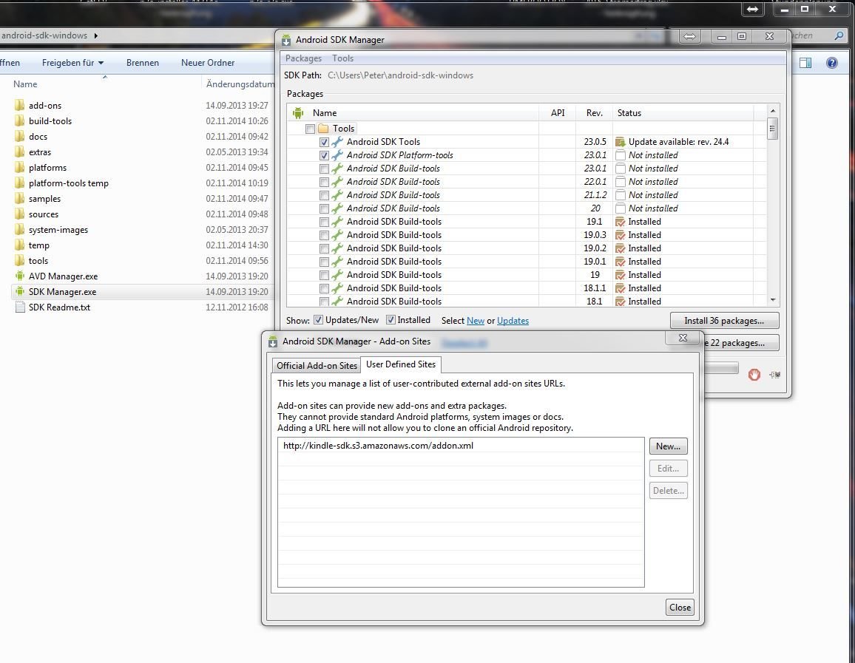Click the Android robot icon in the Name column header
The image size is (855, 663).
coord(298,113)
